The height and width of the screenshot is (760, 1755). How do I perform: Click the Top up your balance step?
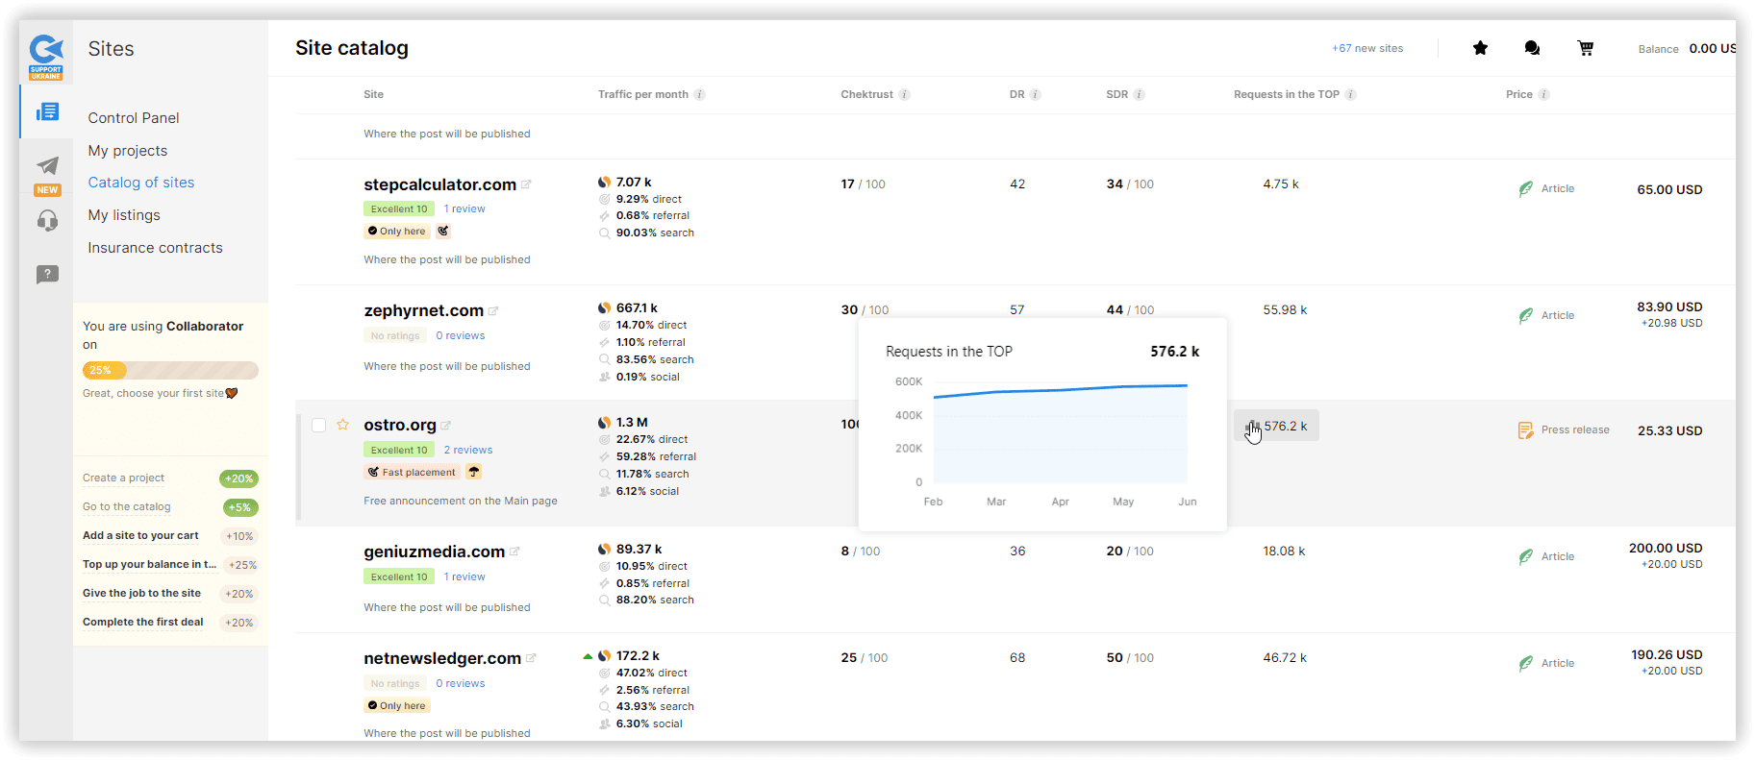tap(149, 565)
